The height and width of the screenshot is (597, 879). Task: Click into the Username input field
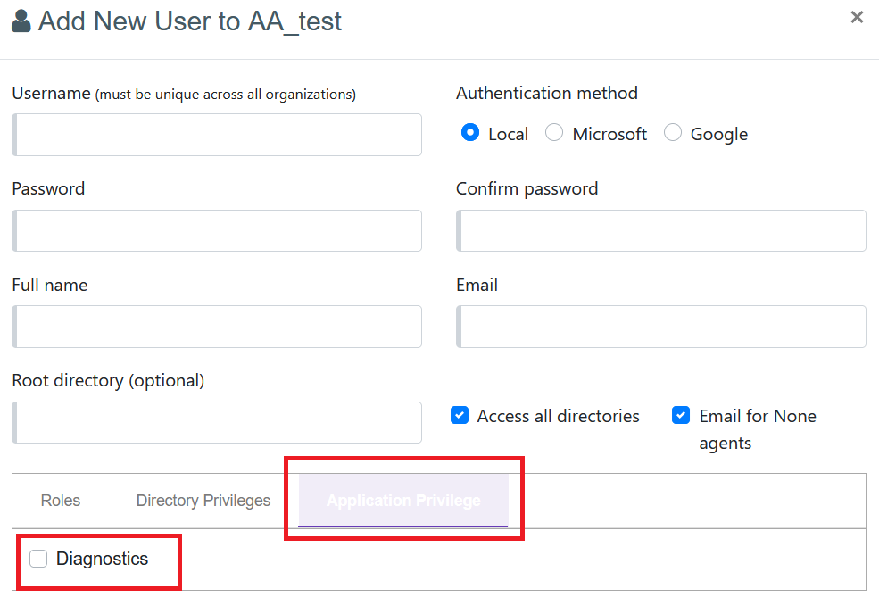point(217,135)
